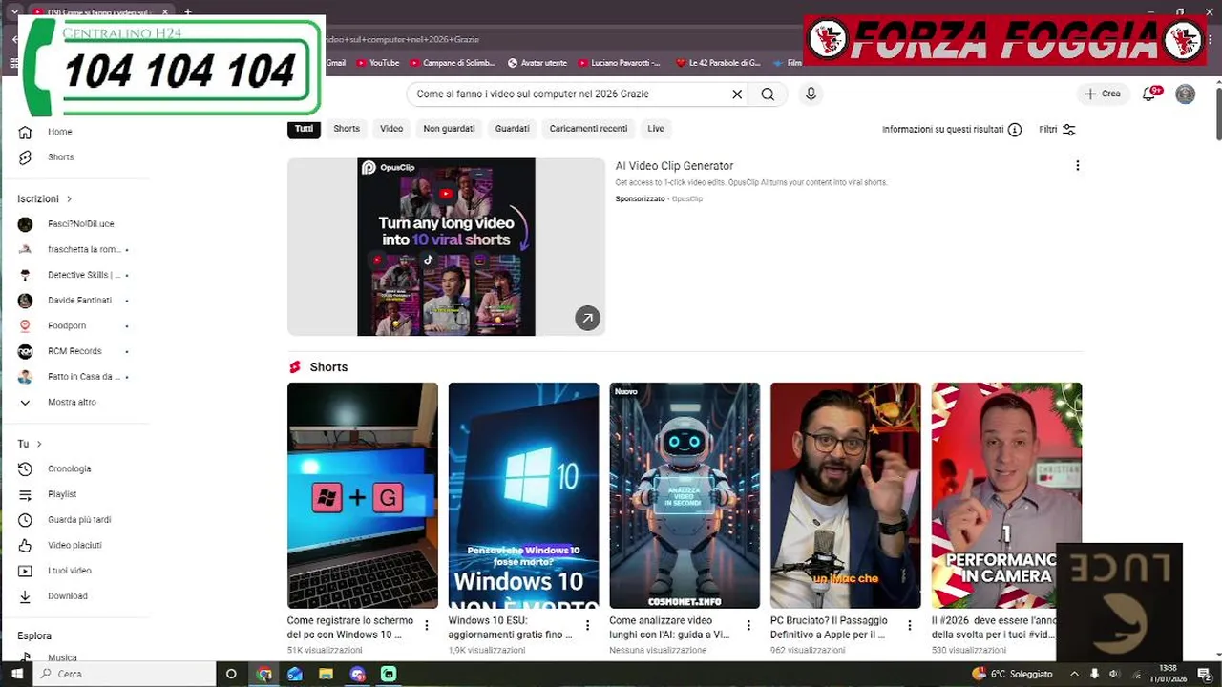The height and width of the screenshot is (687, 1222).
Task: Open the Windows notification center icon
Action: tap(1204, 674)
